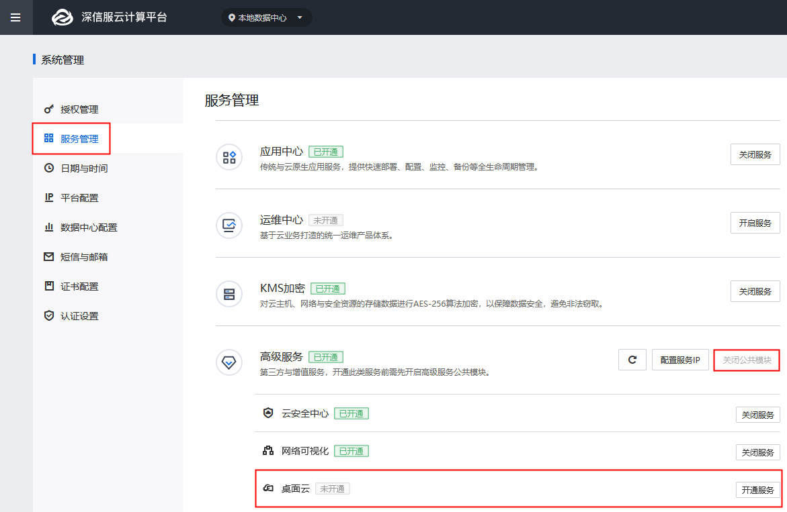
Task: Click the 应用中心 description text
Action: coord(399,167)
